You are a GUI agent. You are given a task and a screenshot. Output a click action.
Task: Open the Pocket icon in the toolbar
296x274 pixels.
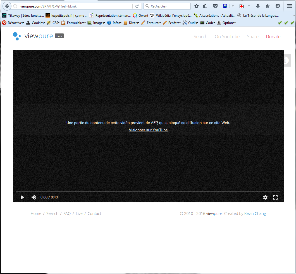[215, 6]
